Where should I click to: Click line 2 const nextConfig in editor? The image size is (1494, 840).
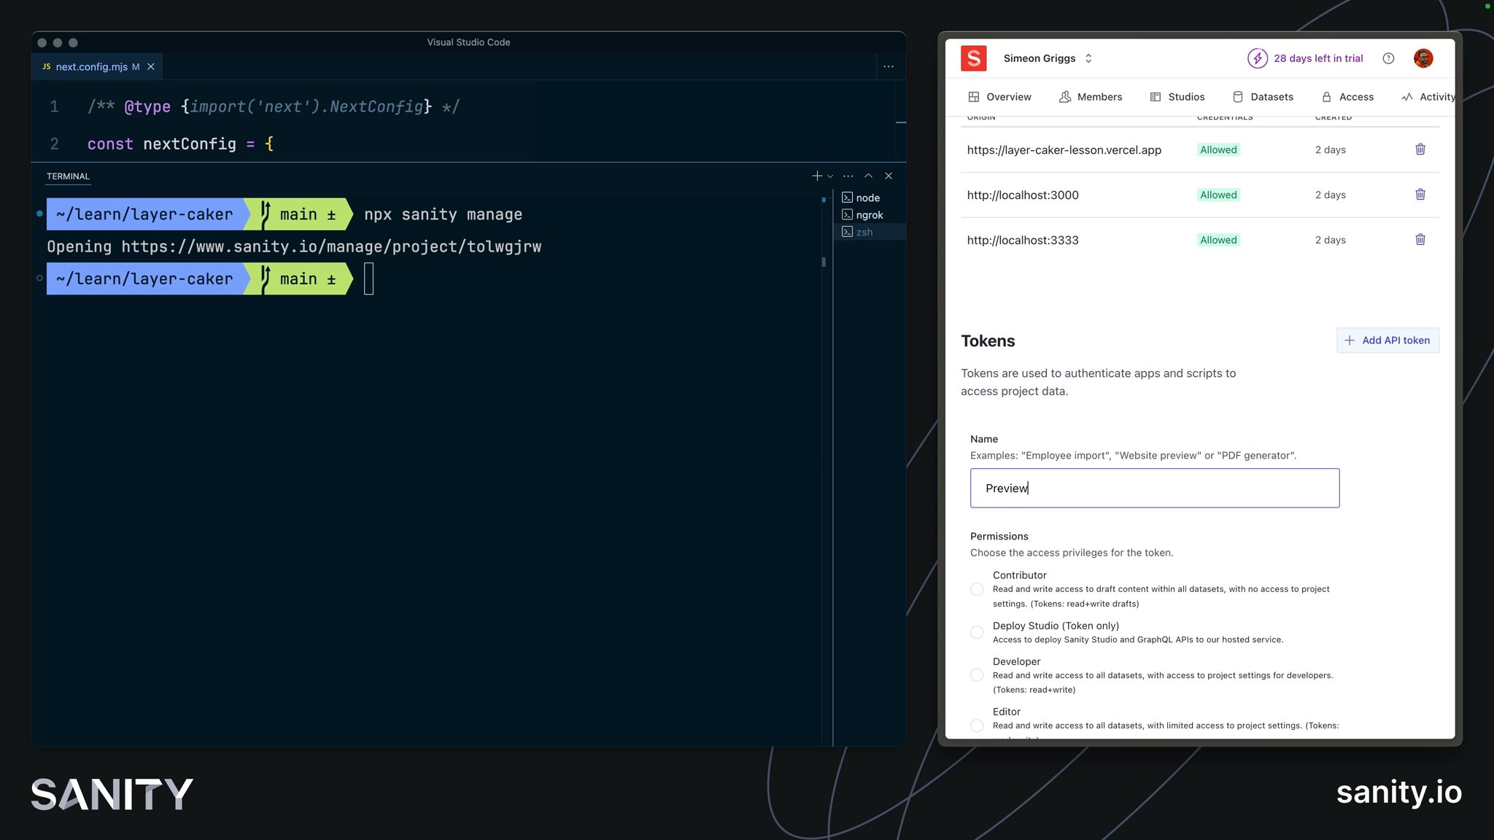[179, 144]
